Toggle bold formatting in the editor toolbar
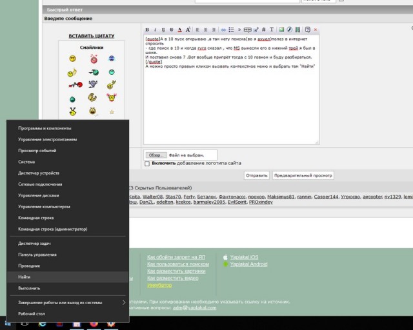 [x=147, y=30]
